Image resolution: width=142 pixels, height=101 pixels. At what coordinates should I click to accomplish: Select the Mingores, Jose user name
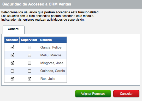(52, 63)
